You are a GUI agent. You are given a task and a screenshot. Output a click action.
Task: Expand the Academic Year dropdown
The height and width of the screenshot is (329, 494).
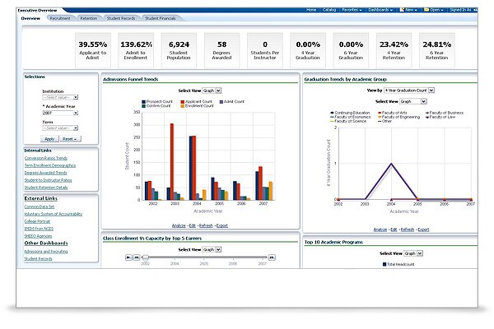[x=60, y=113]
